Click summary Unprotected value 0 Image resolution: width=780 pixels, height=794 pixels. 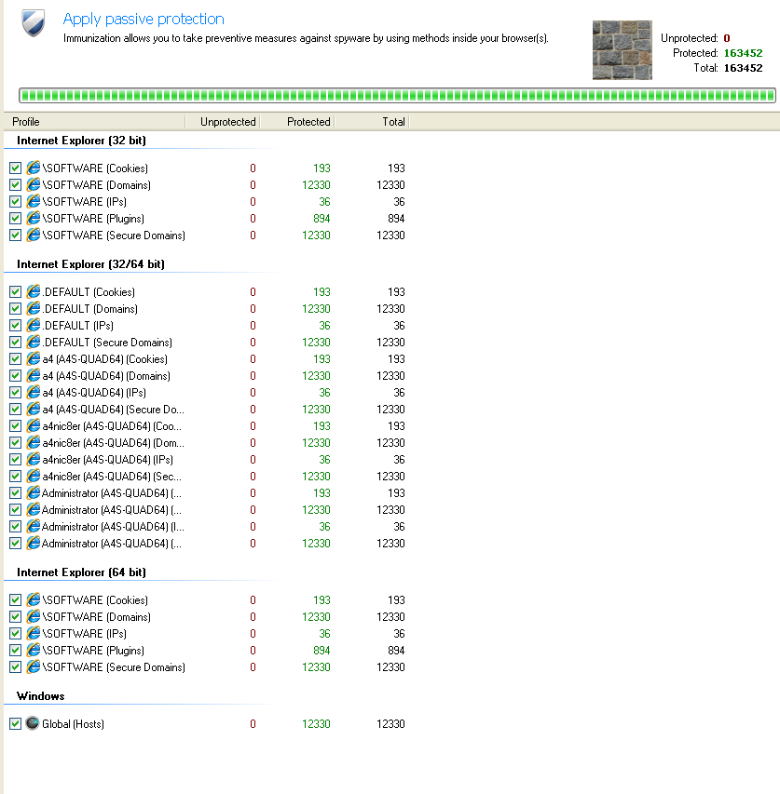[x=727, y=38]
